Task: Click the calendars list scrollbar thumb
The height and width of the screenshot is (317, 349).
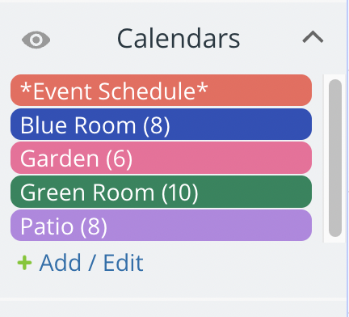Action: [x=335, y=158]
